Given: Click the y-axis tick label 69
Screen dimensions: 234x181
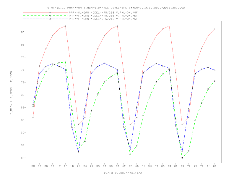Looking at the screenshot, I should point(23,95).
